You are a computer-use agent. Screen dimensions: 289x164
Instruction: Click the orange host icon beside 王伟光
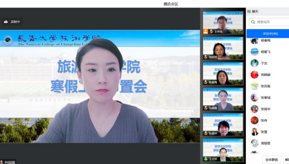pos(205,31)
